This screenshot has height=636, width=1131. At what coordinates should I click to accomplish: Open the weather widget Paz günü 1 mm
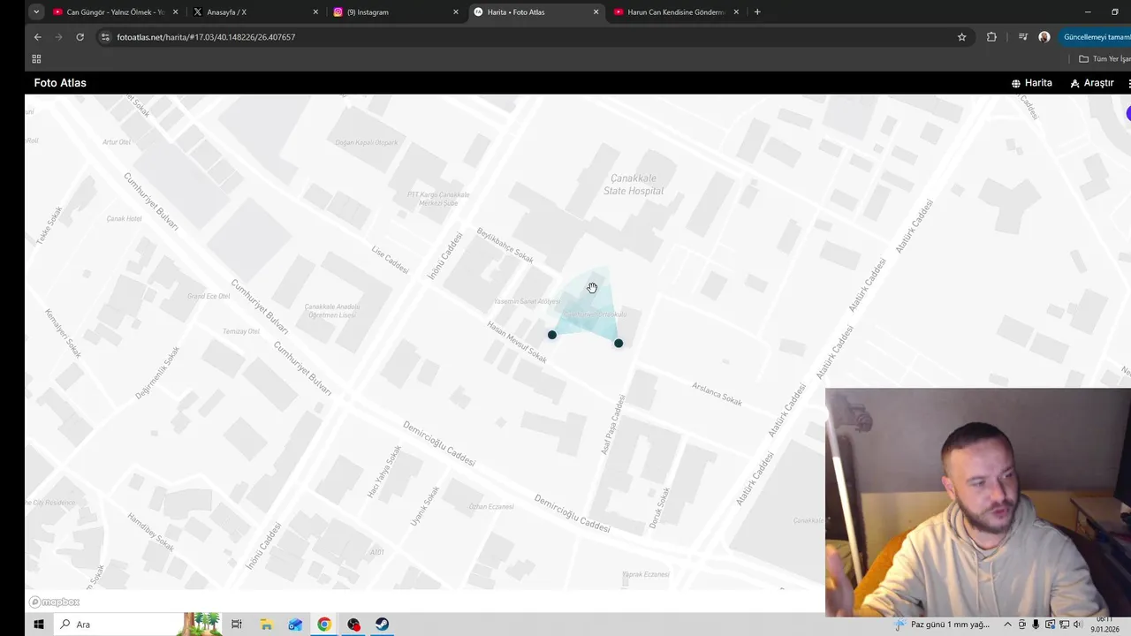point(942,625)
